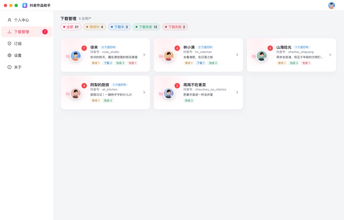Click the 7 badge beside 下载管理 in sidebar
This screenshot has width=344, height=220.
click(45, 32)
